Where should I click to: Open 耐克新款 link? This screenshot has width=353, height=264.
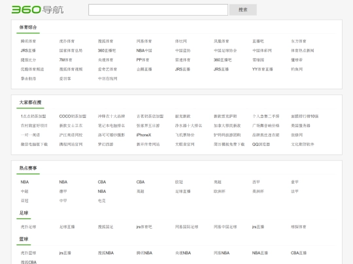tap(183, 116)
